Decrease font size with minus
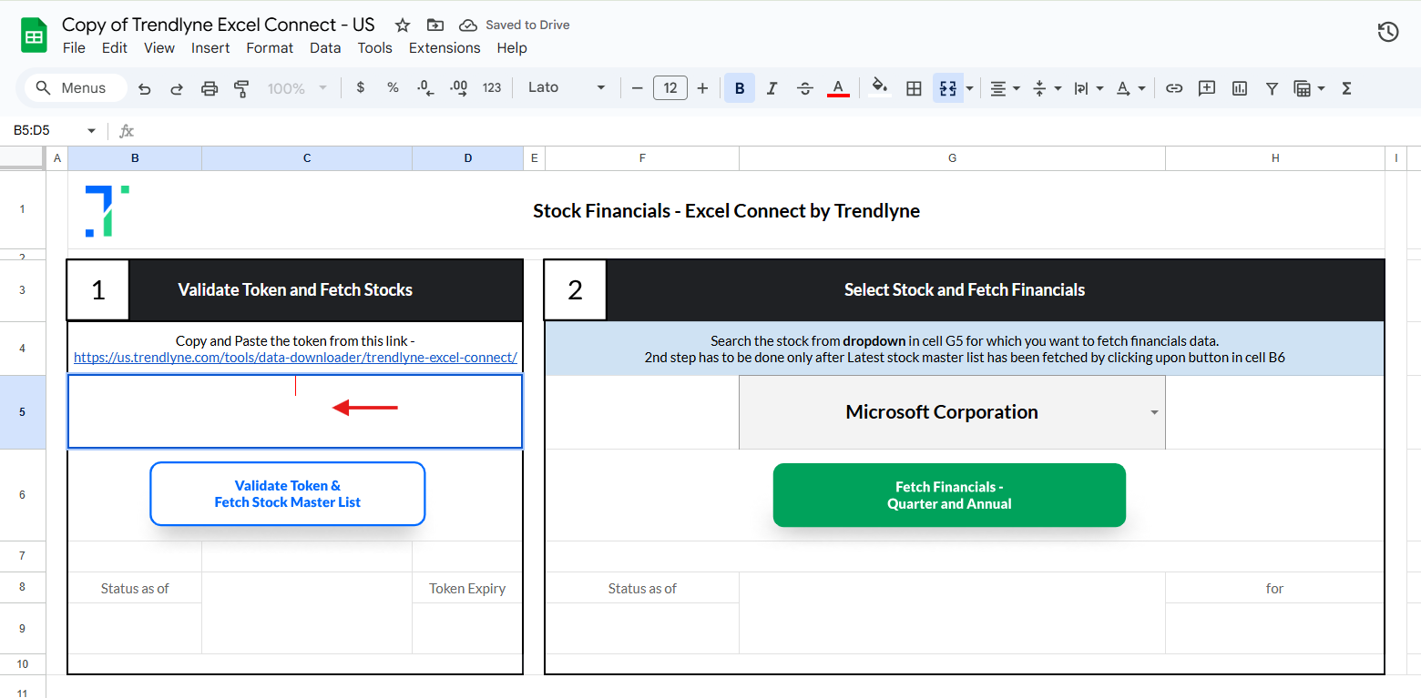Screen dimensions: 1421x698 coord(638,88)
